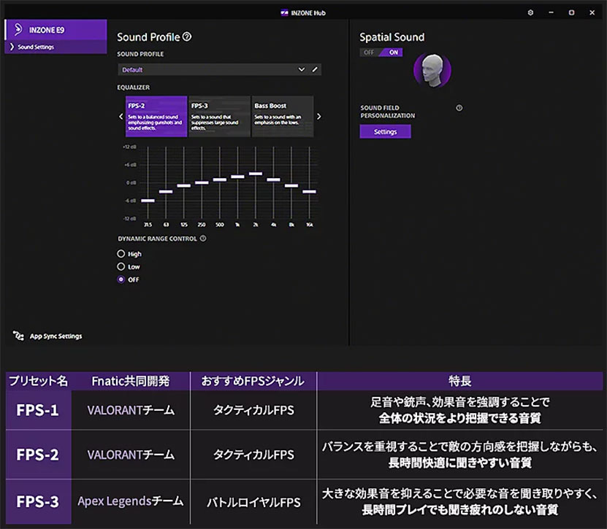Click the 63 Hz equalizer slider handle
This screenshot has height=529, width=607.
tap(166, 191)
